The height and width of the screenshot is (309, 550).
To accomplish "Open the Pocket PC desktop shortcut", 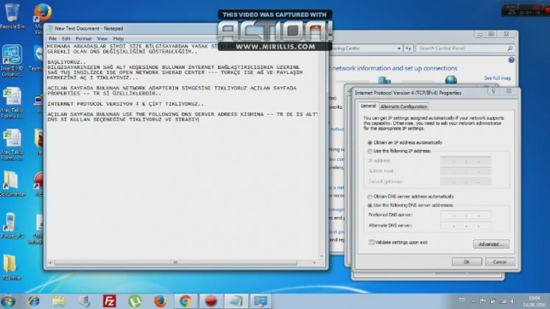I will [12, 226].
